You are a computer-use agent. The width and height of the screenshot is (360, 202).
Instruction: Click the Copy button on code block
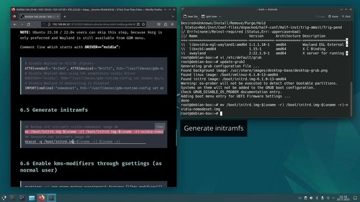pyautogui.click(x=160, y=126)
